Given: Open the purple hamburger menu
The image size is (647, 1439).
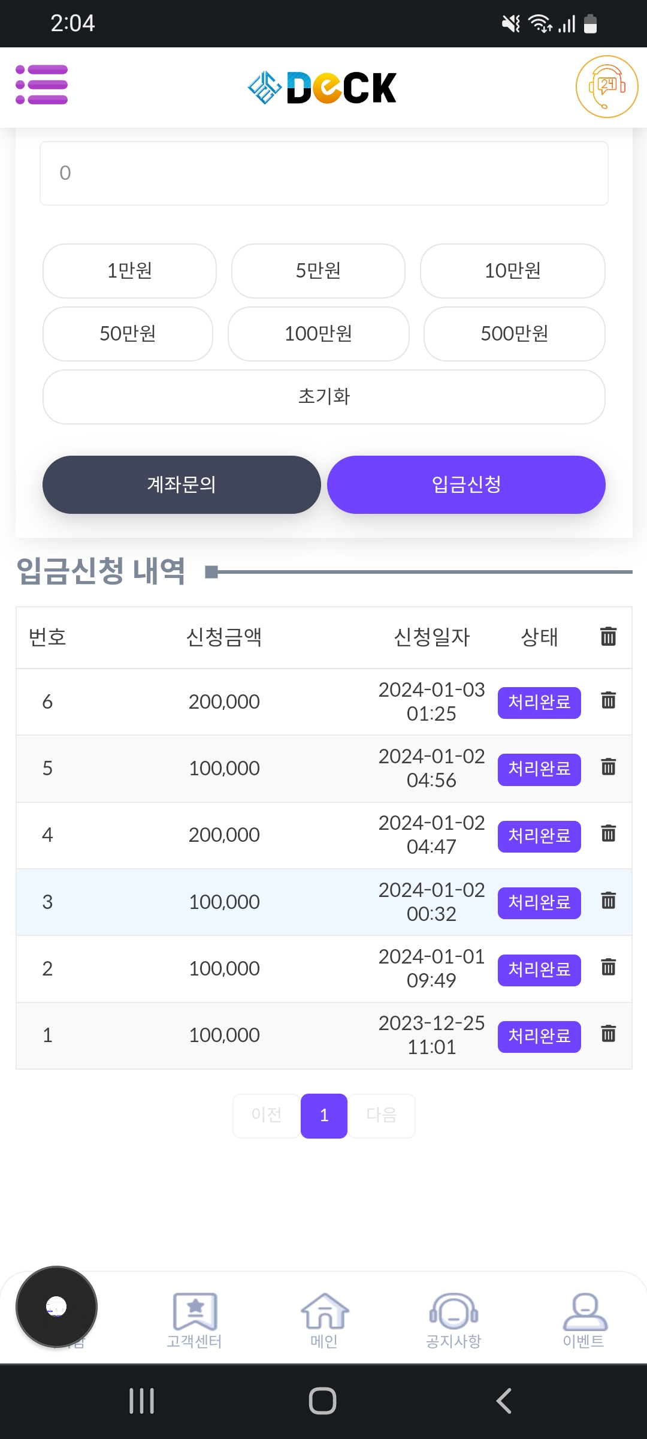Looking at the screenshot, I should 41,85.
